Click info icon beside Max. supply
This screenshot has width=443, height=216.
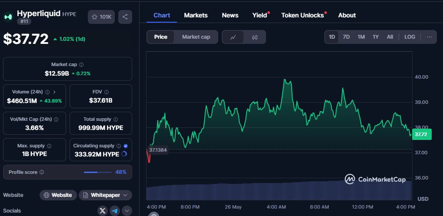49,146
